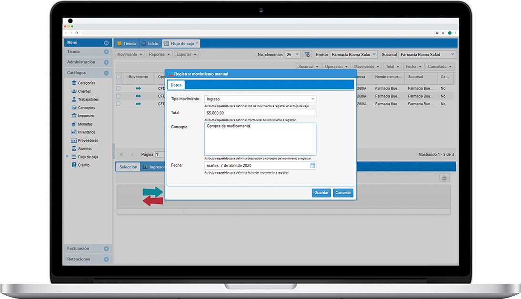Screen dimensions: 521x299
Task: Click the printer icon below the table
Action: (x=444, y=178)
